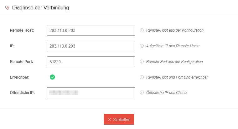
Task: Click into the Remote-Port field showing 51820
Action: (91, 62)
